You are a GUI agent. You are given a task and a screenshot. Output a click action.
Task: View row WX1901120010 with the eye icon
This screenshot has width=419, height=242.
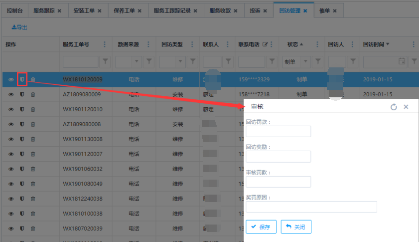11,109
